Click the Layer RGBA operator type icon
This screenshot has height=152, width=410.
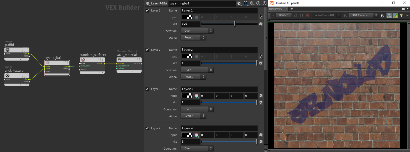pos(148,3)
